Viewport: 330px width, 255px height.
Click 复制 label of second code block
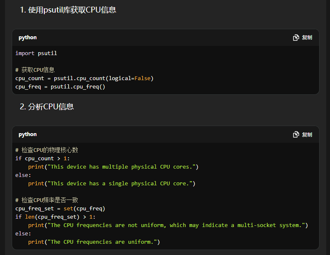click(307, 134)
